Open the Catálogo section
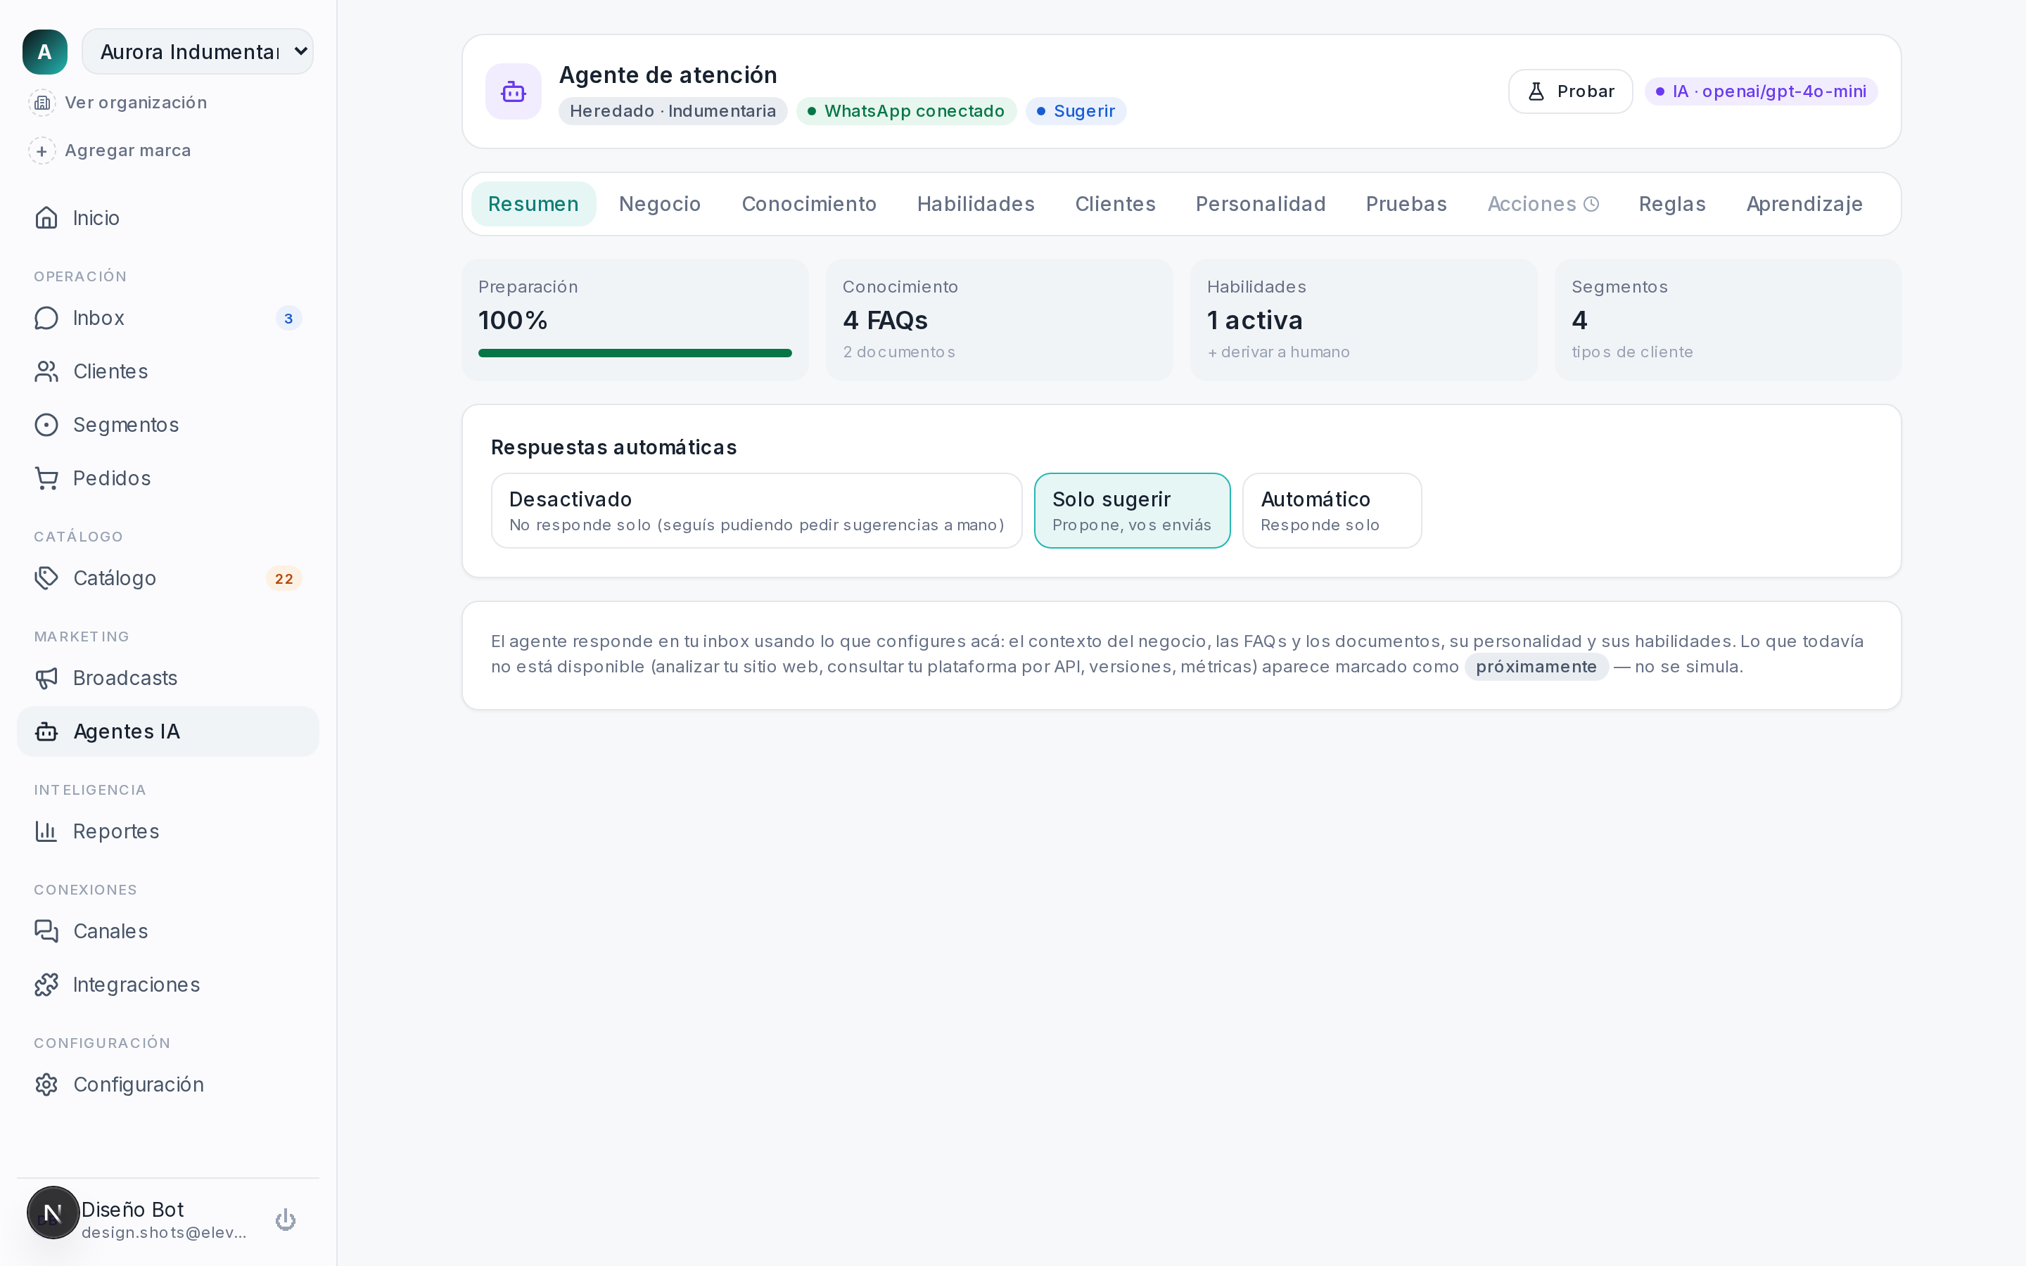Viewport: 2026px width, 1266px height. coord(167,579)
